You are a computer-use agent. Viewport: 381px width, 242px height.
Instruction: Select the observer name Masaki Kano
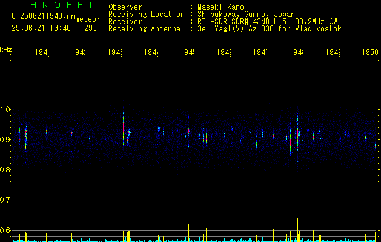coord(220,7)
